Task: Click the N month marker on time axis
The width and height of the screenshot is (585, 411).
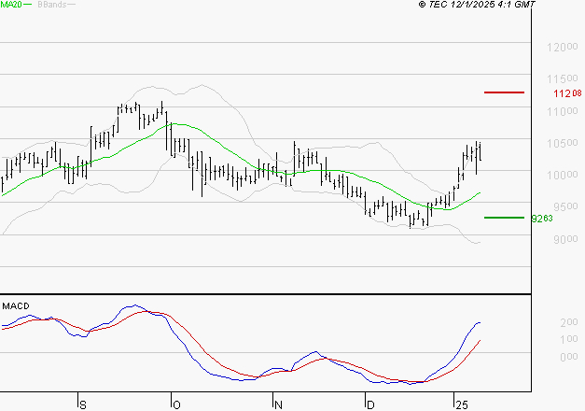Action: 278,405
